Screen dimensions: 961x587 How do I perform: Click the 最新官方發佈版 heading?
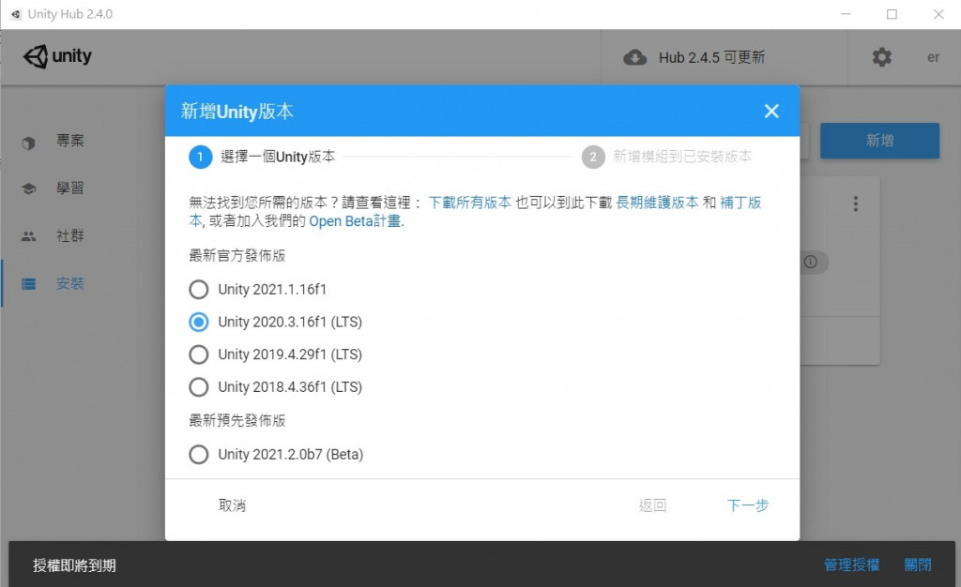click(237, 256)
